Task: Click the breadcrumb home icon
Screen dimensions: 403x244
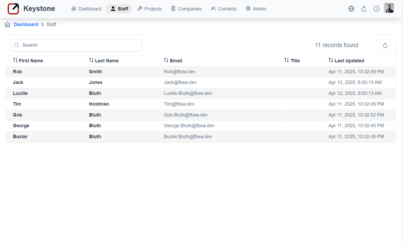Action: click(8, 25)
